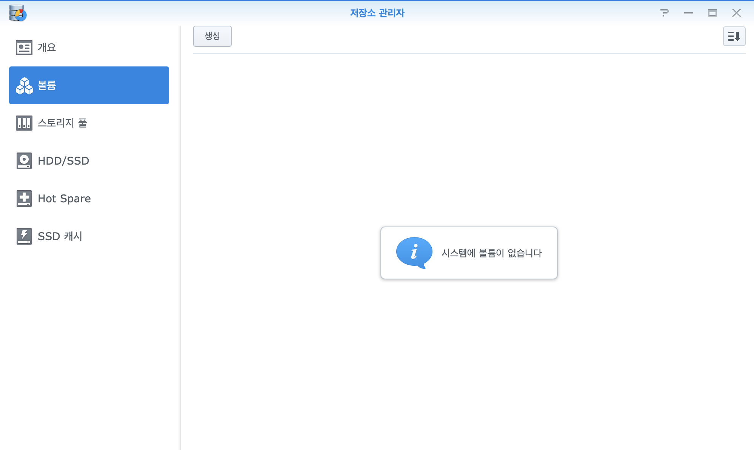The image size is (754, 450).
Task: Navigate to SSD 캐시 page
Action: pos(60,236)
